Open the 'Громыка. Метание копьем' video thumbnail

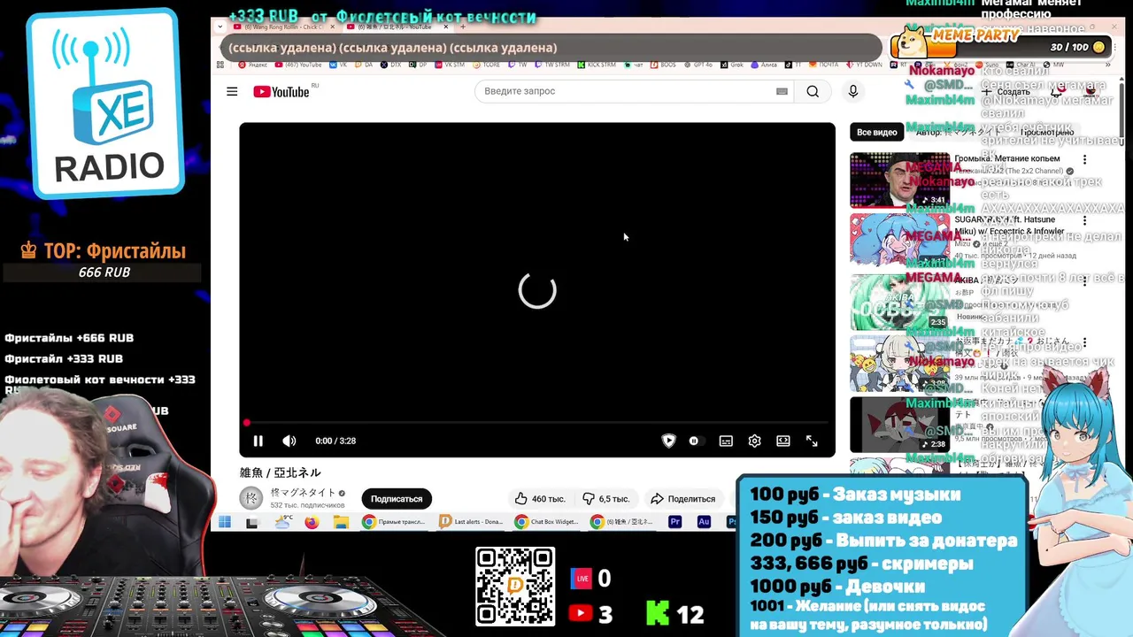coord(899,180)
